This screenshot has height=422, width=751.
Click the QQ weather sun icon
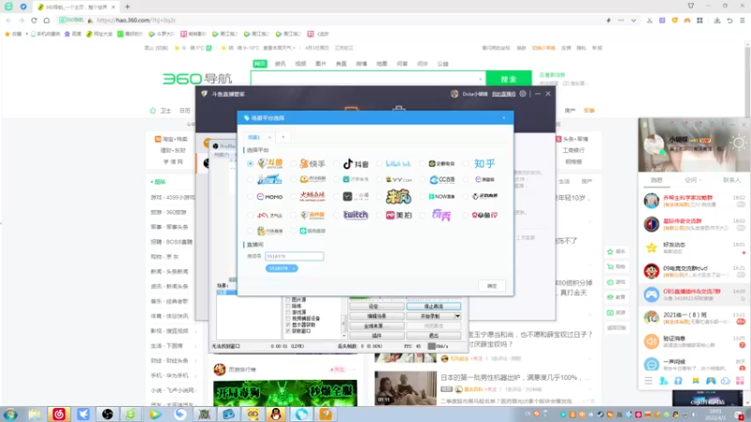[738, 143]
